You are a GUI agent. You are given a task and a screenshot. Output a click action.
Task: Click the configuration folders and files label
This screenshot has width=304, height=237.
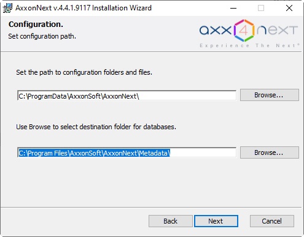tap(84, 72)
